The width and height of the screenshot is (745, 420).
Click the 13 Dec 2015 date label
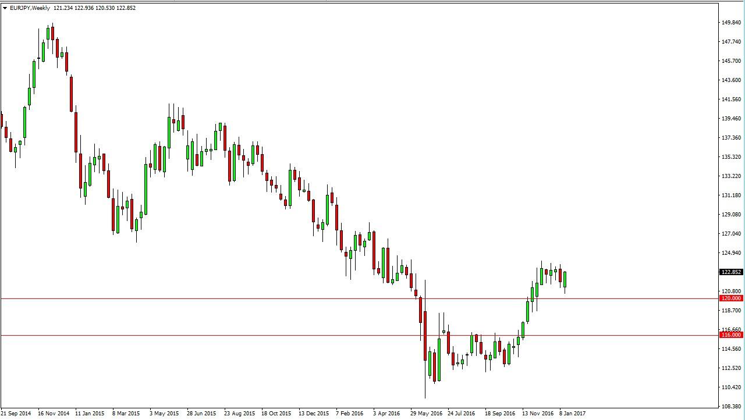click(314, 414)
